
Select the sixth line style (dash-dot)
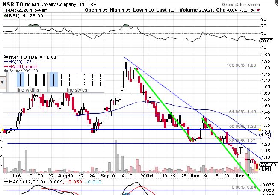pyautogui.click(x=92, y=80)
